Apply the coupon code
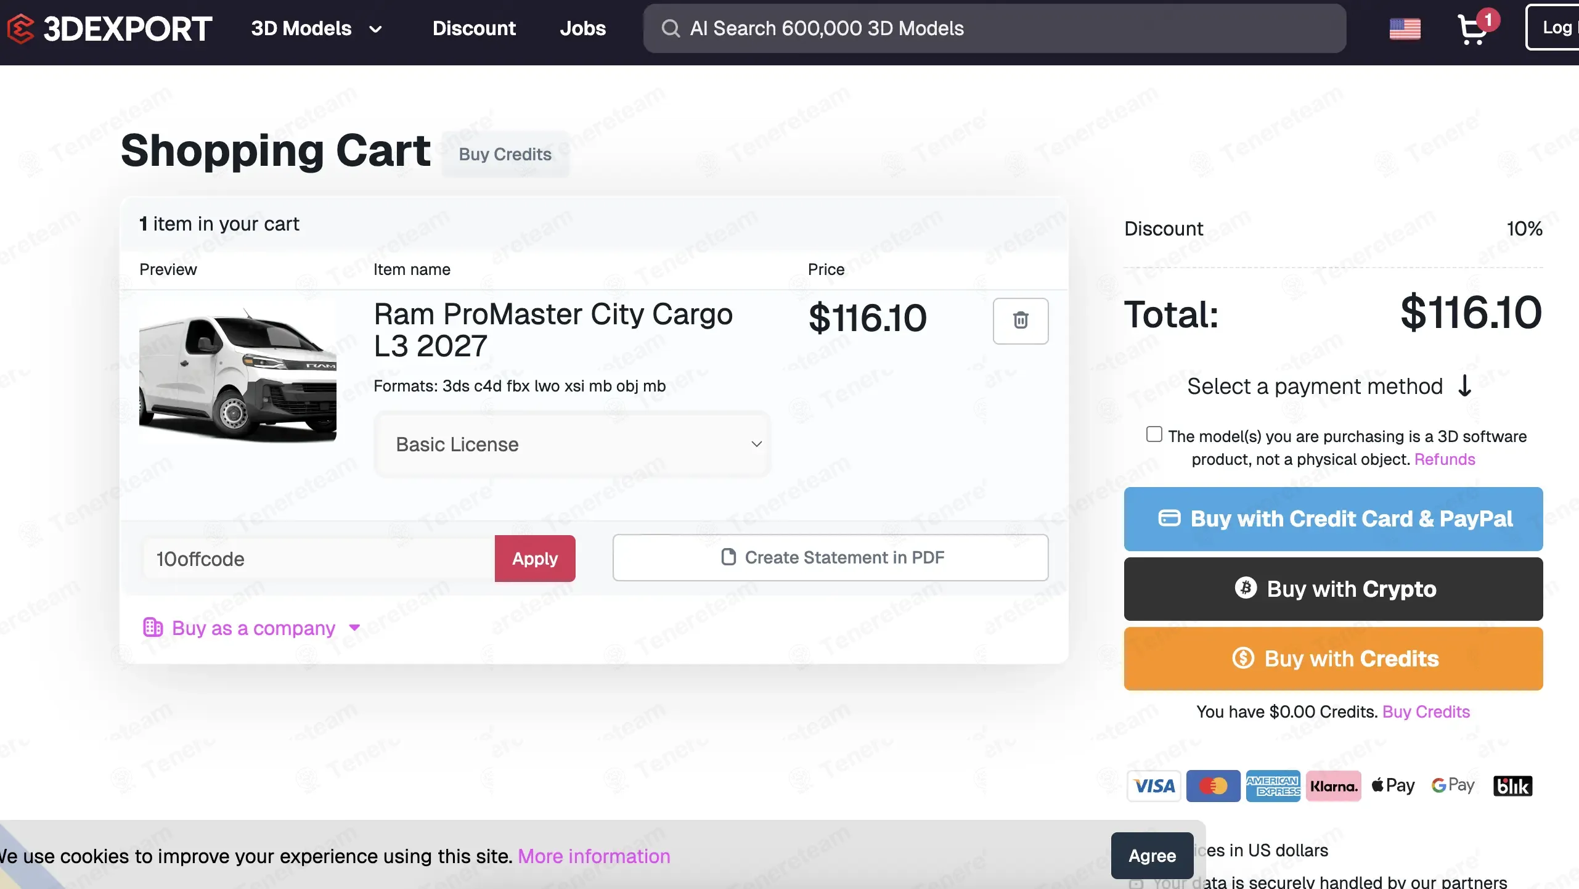Viewport: 1579px width, 889px height. (535, 559)
